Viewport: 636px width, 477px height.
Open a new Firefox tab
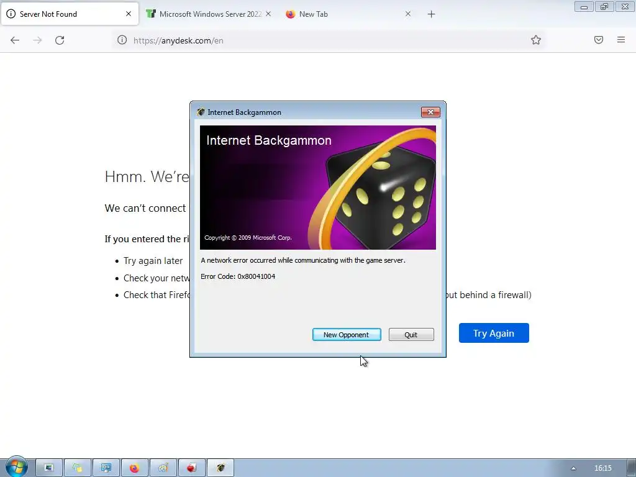431,14
